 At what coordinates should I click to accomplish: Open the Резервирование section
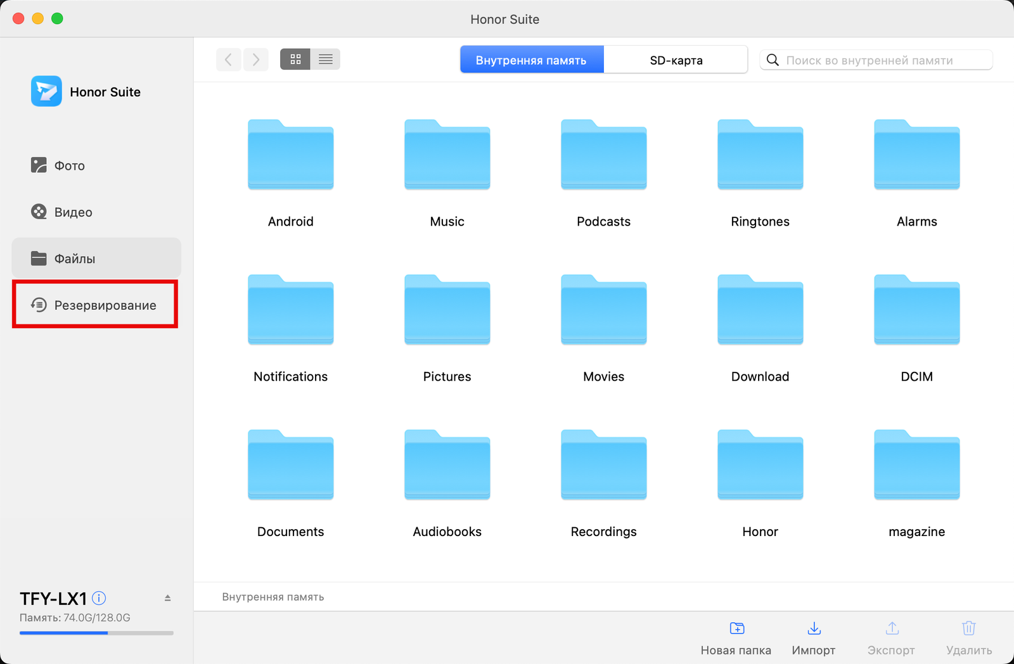tap(95, 305)
